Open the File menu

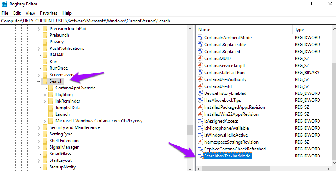(x=5, y=13)
